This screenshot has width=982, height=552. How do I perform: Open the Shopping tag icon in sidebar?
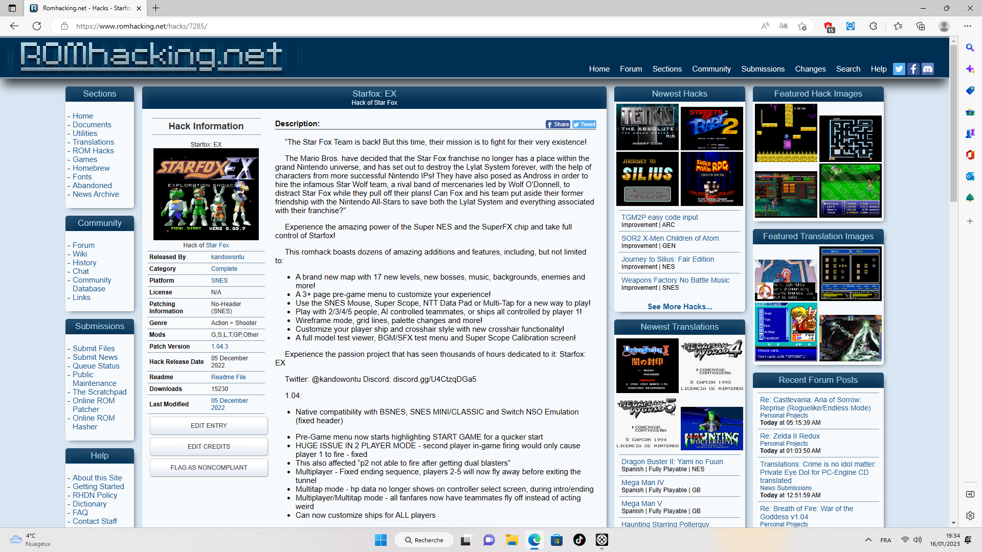[970, 90]
